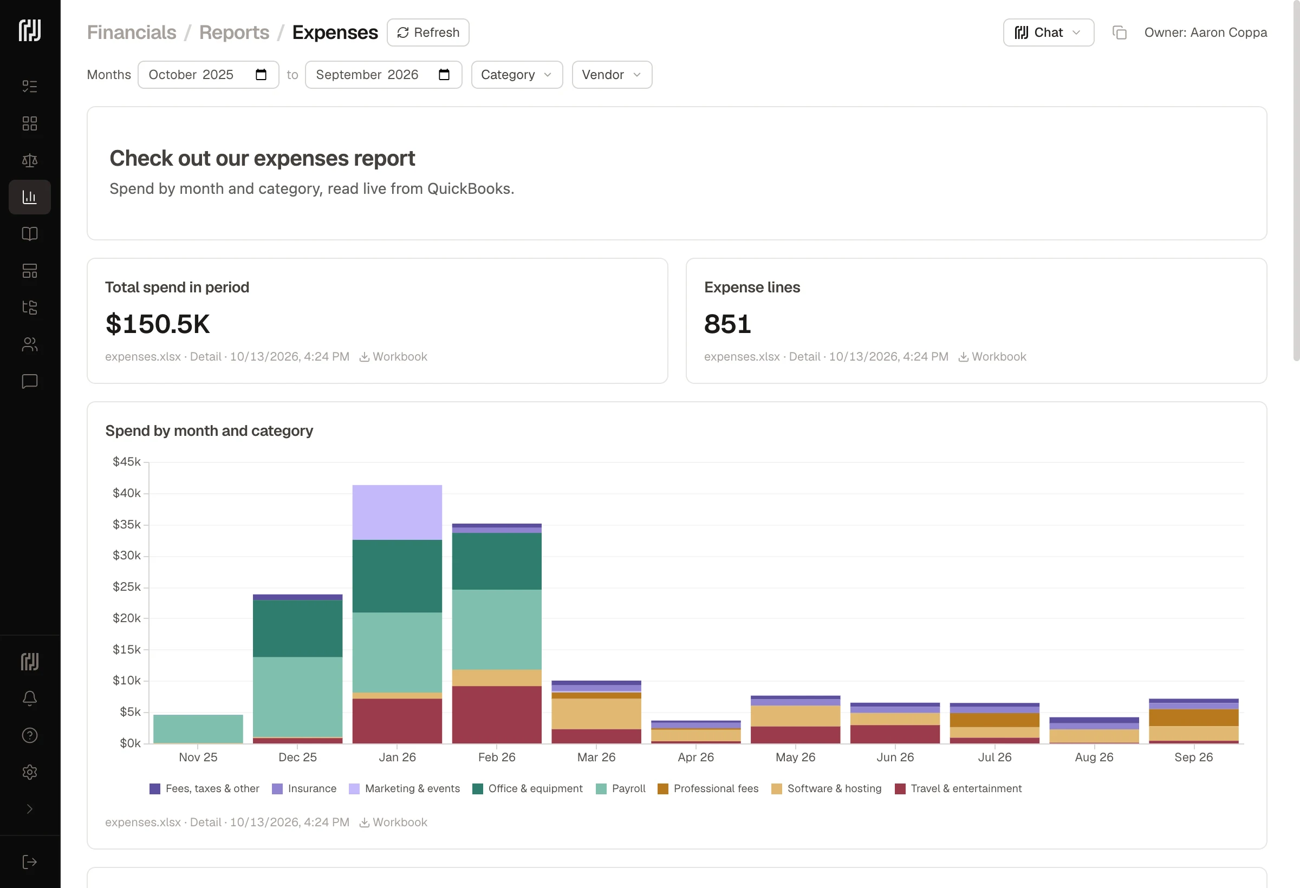
Task: Open the Vendor filter dropdown
Action: 612,74
